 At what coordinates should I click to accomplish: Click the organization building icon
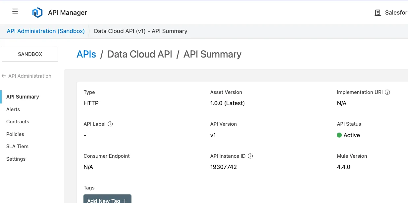pos(378,13)
